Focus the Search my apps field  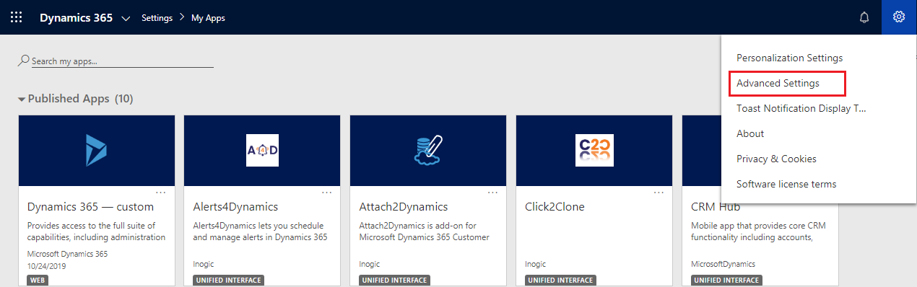122,61
